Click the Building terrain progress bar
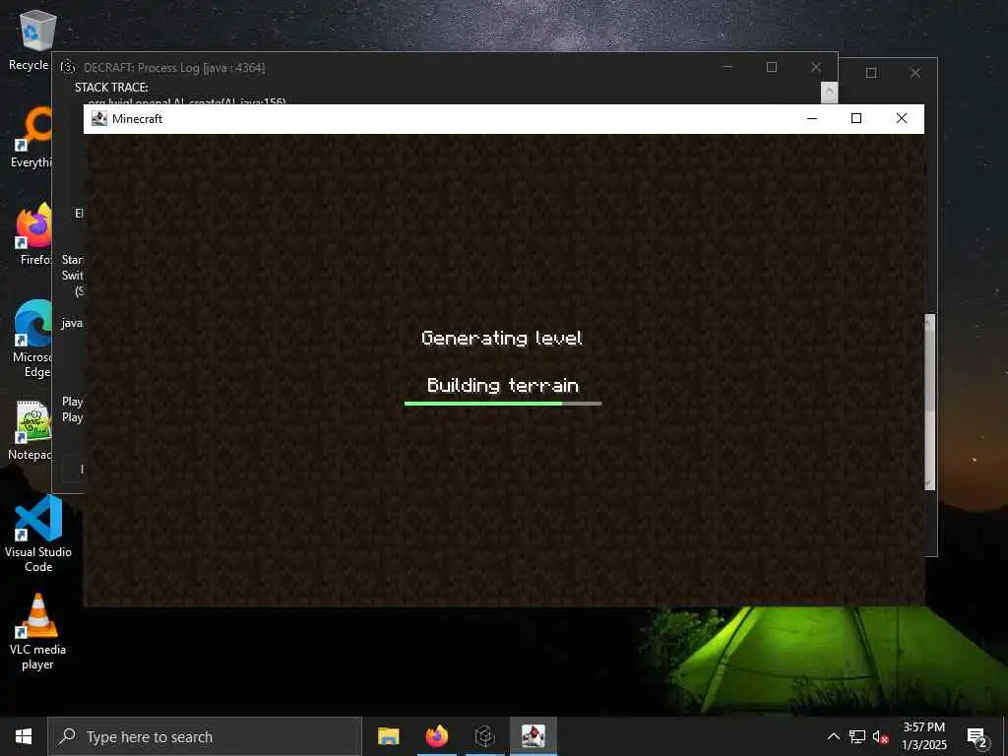 (x=503, y=404)
